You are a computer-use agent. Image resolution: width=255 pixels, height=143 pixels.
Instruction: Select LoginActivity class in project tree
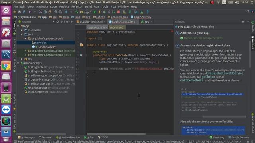[47, 47]
